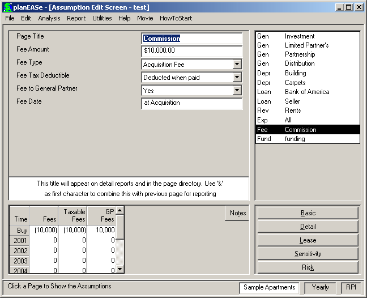Click the Notes button
Screen dimensions: 367x298
[x=237, y=213]
